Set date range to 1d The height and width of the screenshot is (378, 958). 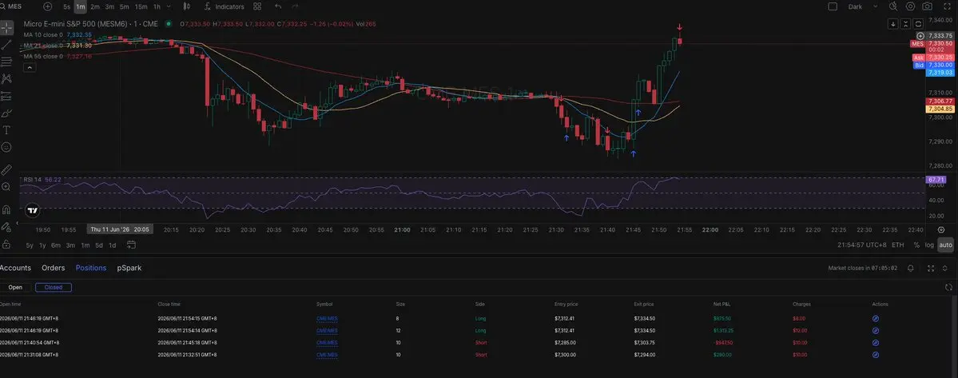tap(113, 245)
